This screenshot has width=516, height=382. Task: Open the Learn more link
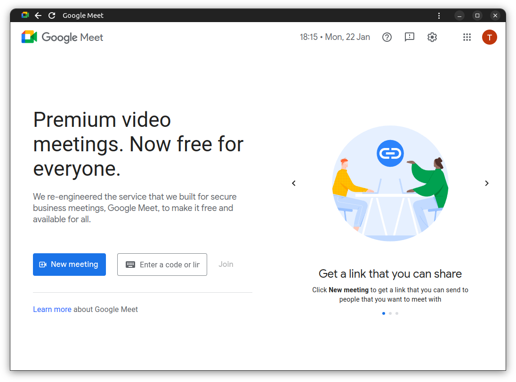pos(52,309)
